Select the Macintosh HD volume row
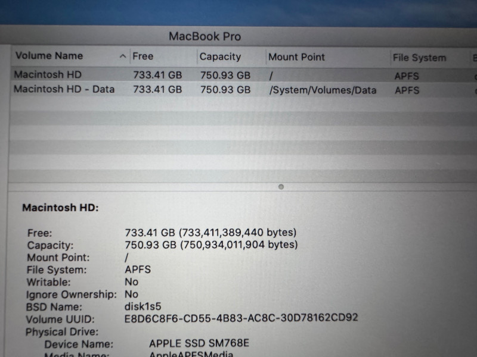Image resolution: width=477 pixels, height=357 pixels. click(48, 75)
